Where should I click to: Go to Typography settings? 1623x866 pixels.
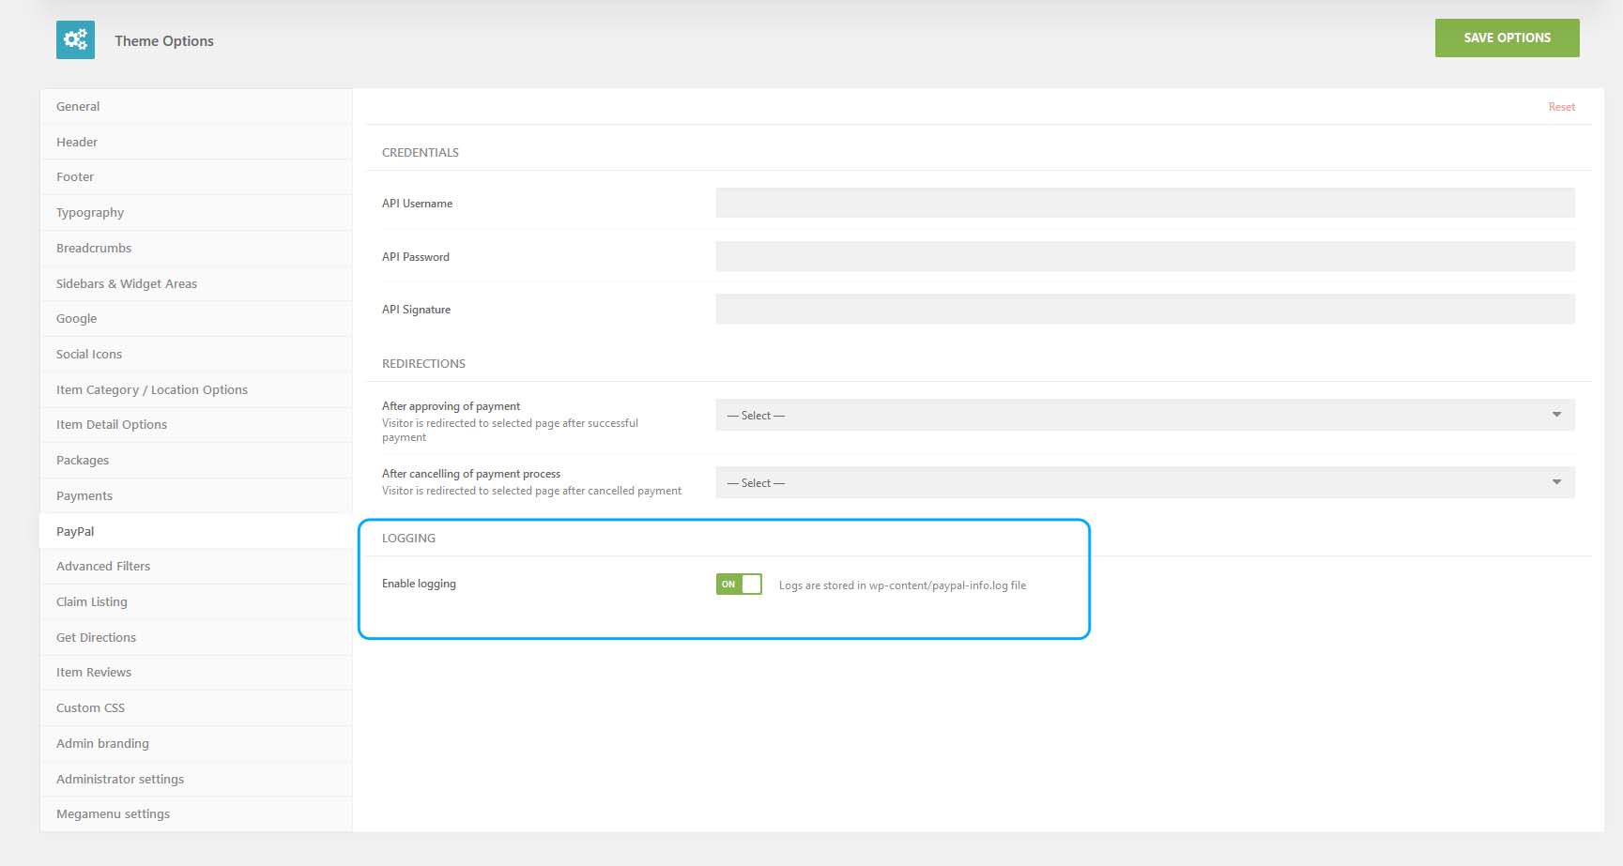(195, 213)
